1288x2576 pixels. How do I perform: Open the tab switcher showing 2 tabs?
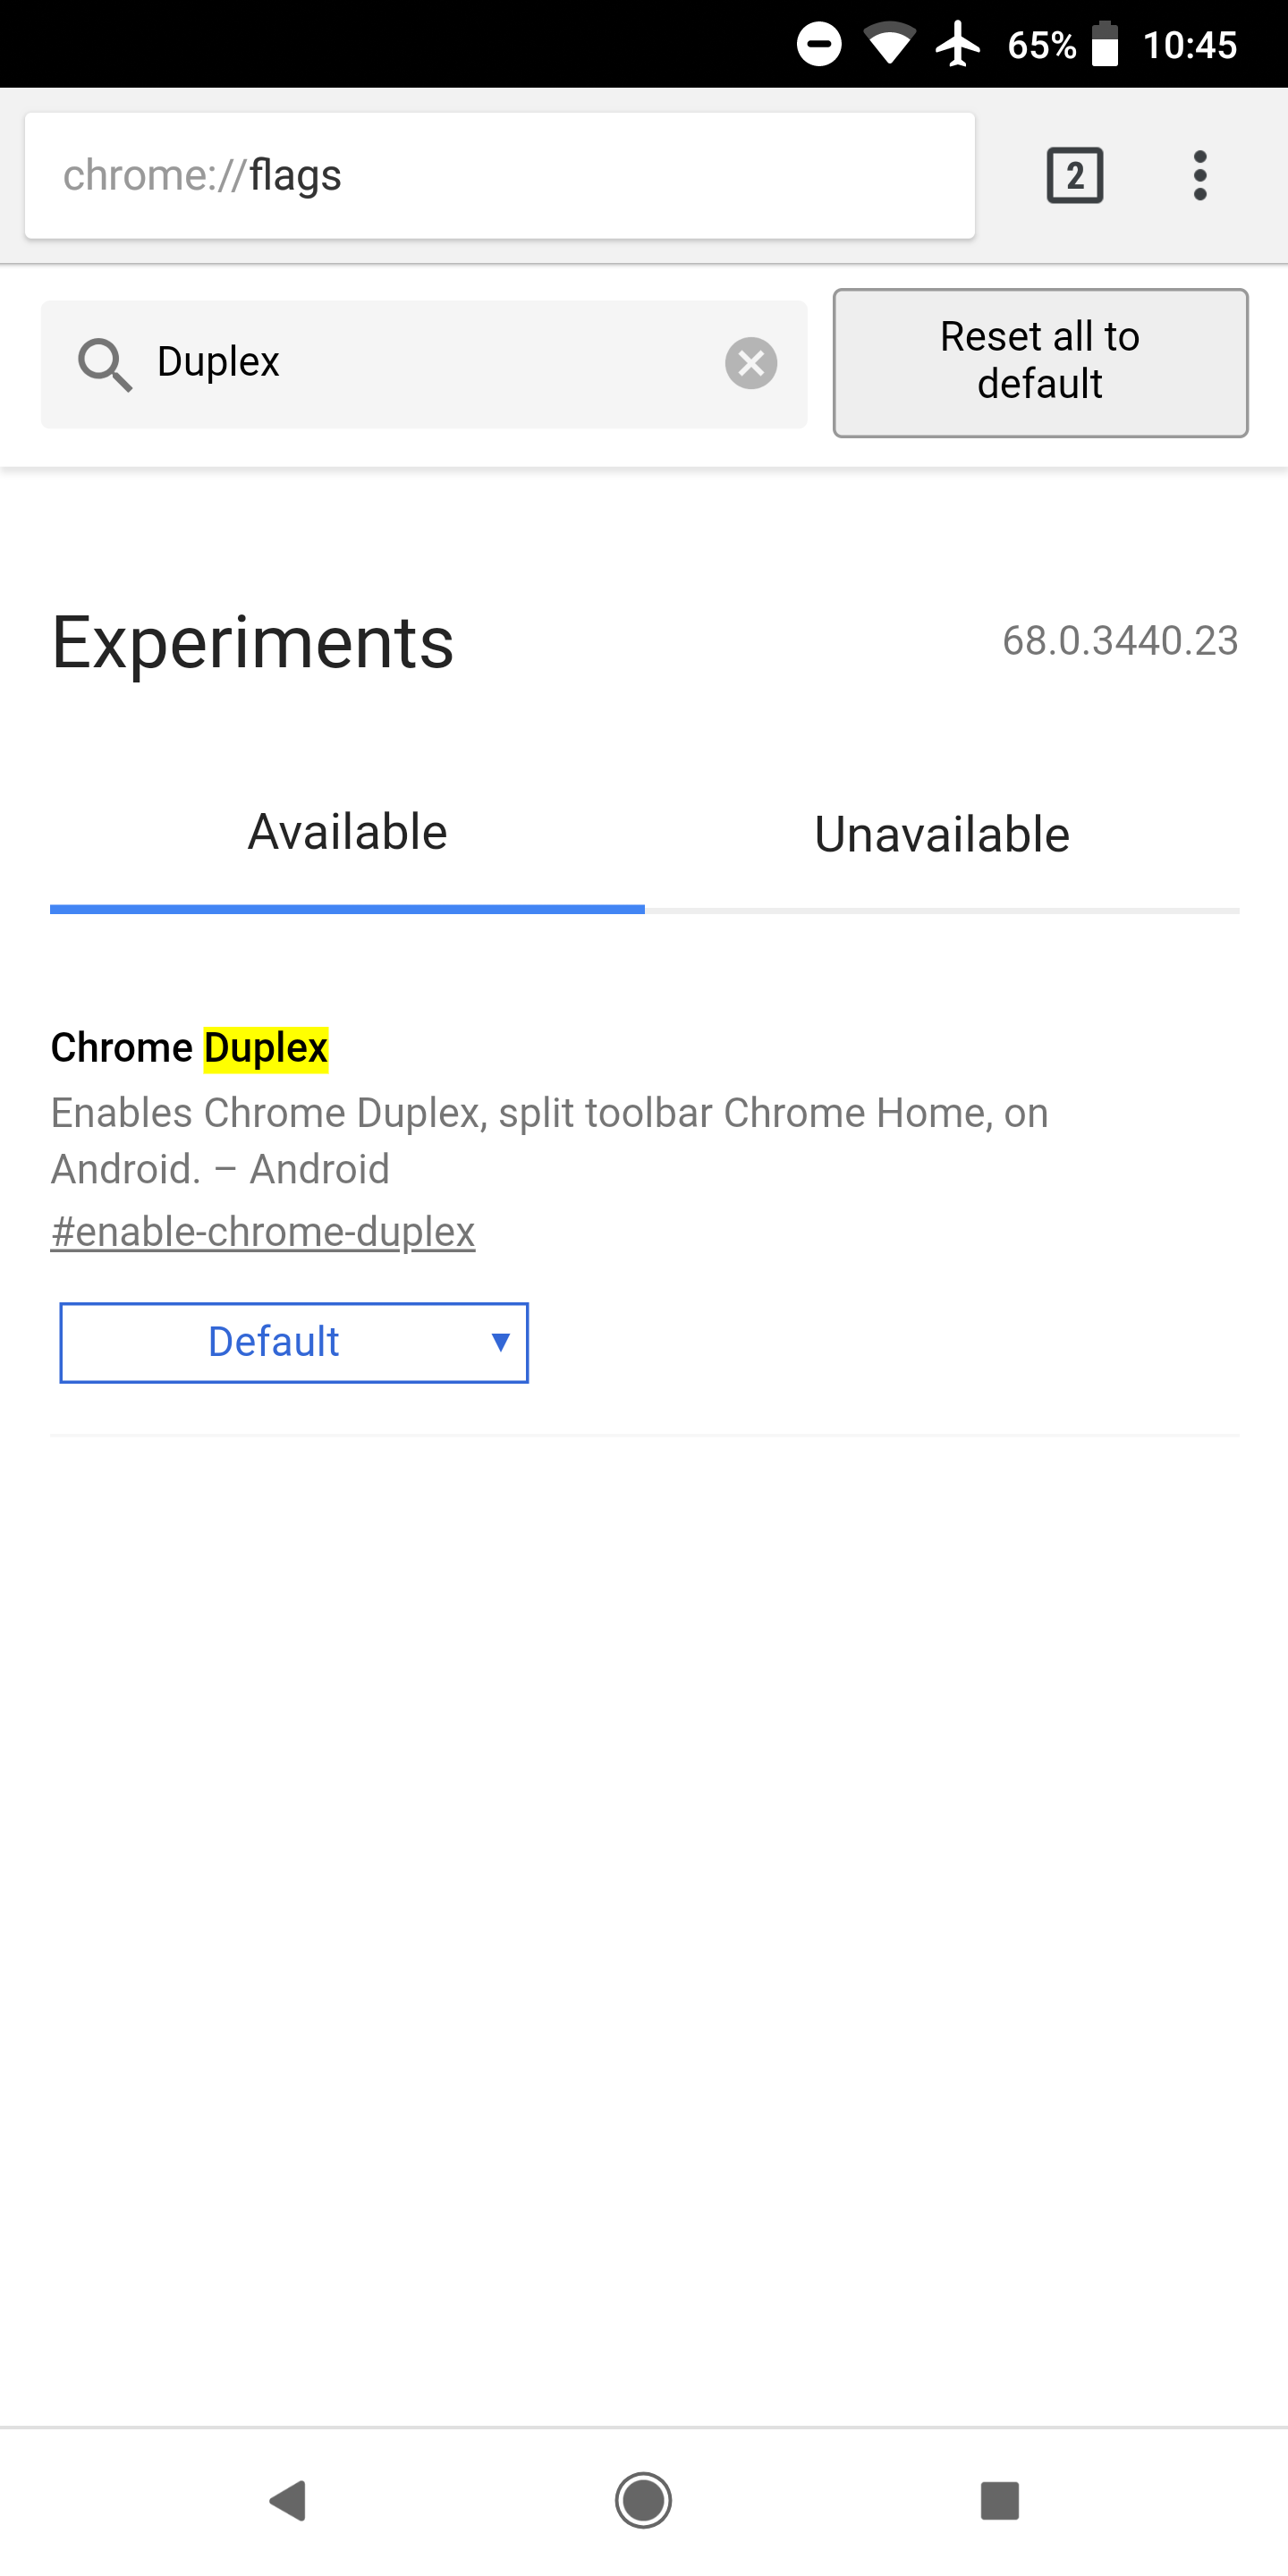pos(1075,176)
